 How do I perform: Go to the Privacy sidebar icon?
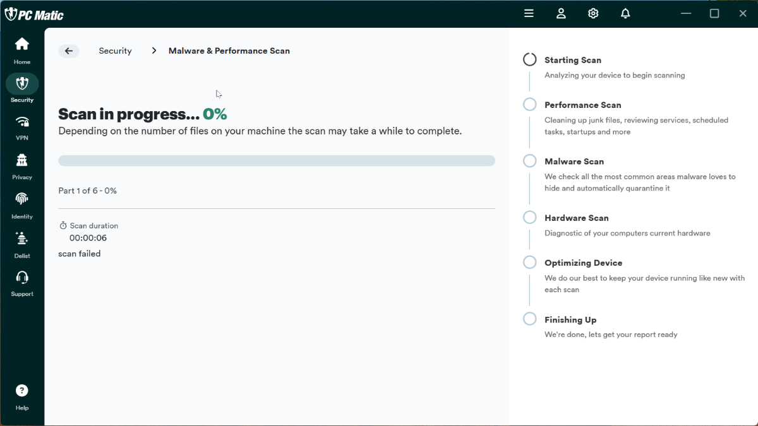[22, 160]
